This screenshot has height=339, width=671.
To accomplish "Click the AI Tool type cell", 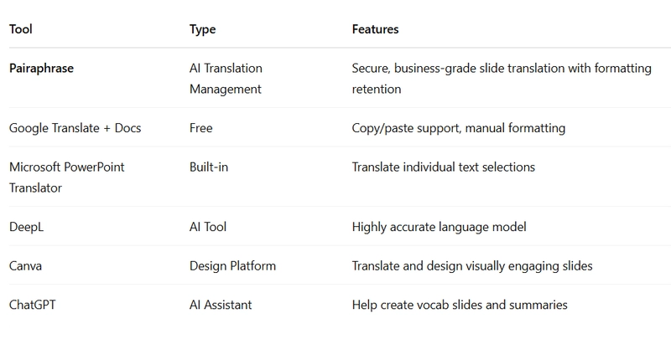I will tap(208, 227).
